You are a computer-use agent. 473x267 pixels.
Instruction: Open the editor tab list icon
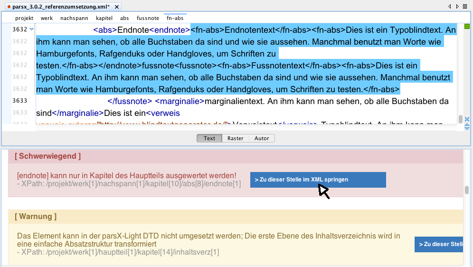tap(465, 7)
